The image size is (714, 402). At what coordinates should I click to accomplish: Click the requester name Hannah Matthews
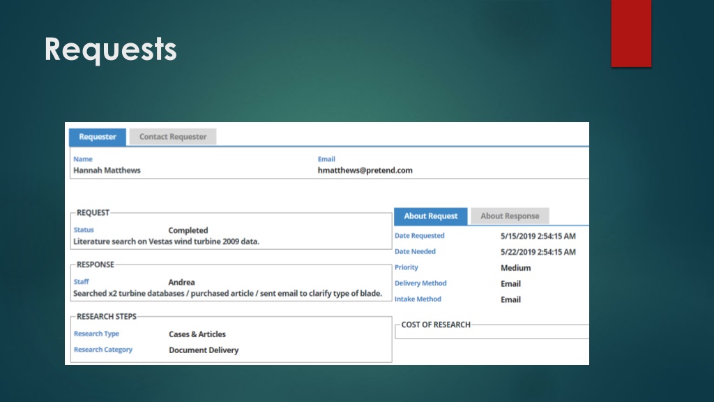[107, 170]
